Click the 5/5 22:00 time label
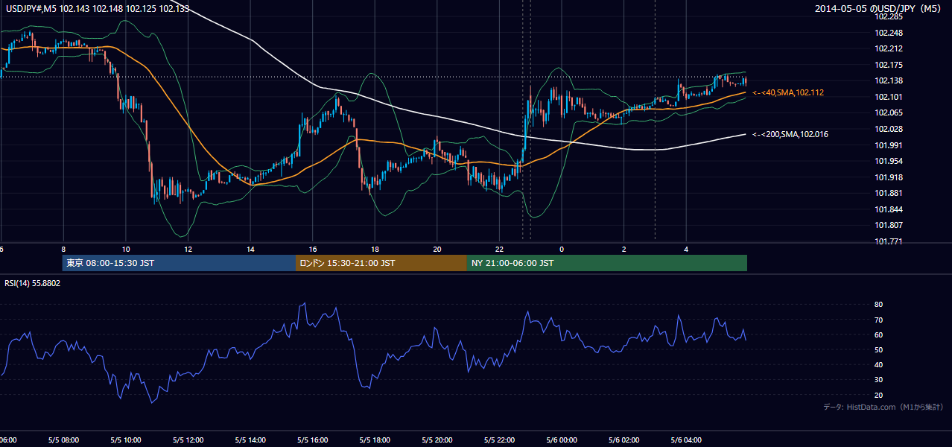 pyautogui.click(x=499, y=440)
